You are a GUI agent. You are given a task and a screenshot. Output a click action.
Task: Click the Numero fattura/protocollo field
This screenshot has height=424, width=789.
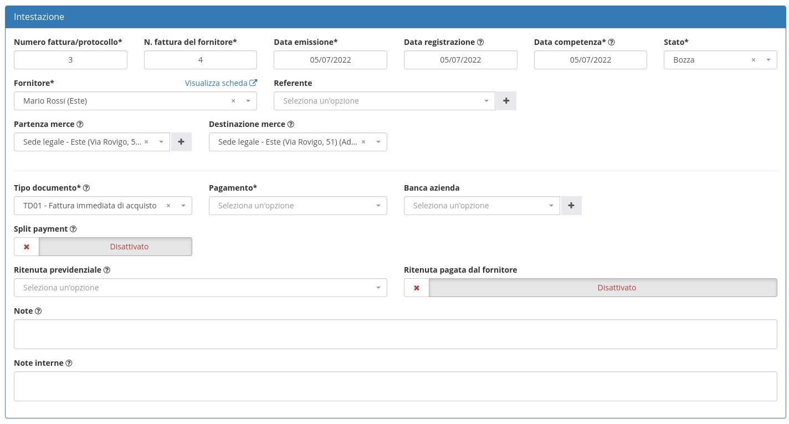coord(70,60)
